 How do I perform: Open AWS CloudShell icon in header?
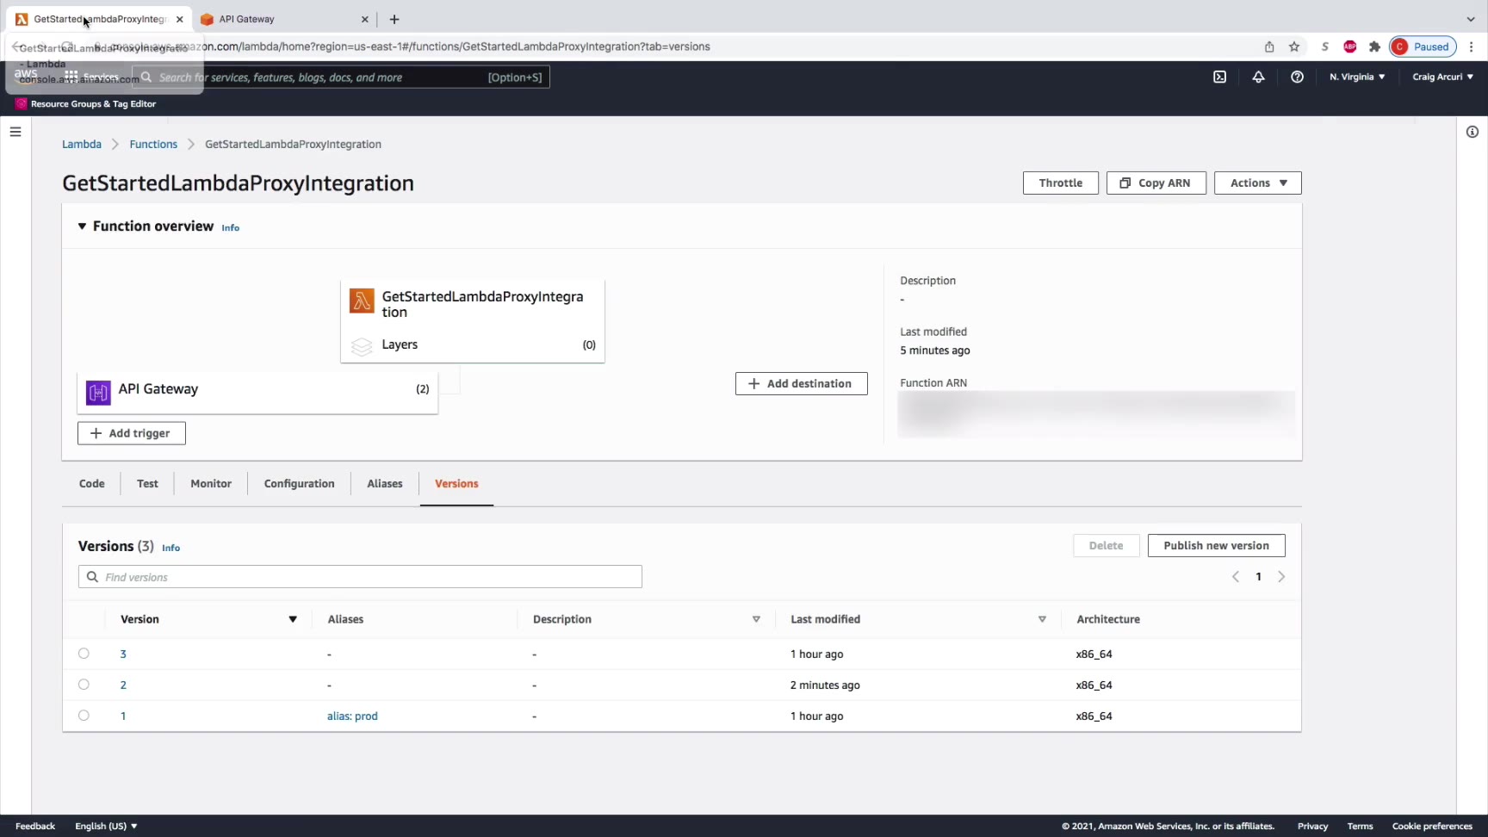click(x=1219, y=77)
